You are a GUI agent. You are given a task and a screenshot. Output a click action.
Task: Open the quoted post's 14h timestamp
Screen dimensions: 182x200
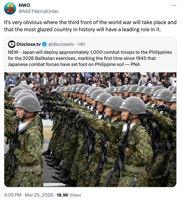click(81, 44)
